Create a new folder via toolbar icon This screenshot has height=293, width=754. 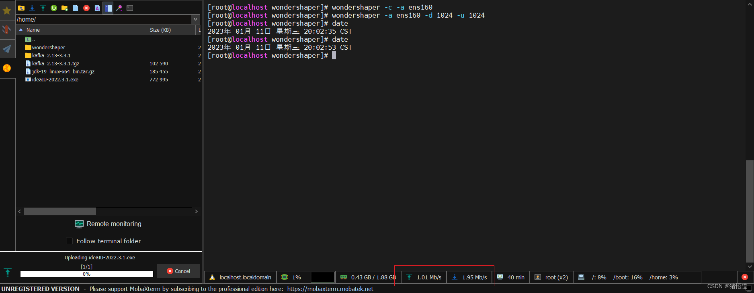pyautogui.click(x=65, y=8)
